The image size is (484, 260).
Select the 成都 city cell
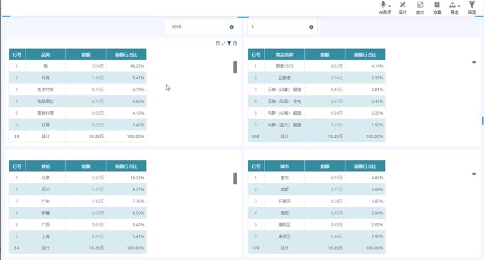(x=284, y=189)
